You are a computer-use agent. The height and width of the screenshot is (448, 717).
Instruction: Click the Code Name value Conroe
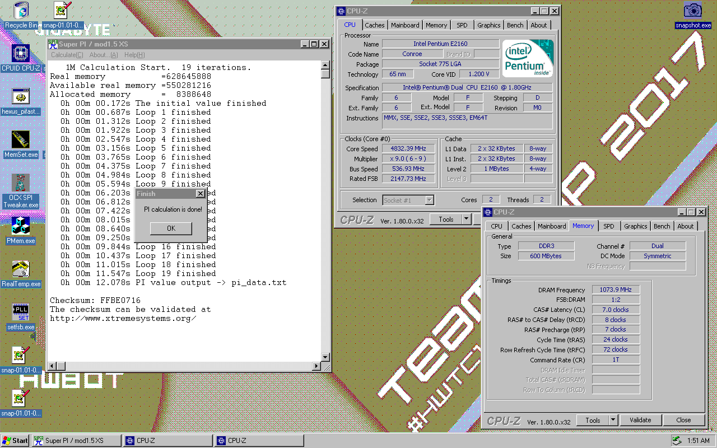pos(412,54)
